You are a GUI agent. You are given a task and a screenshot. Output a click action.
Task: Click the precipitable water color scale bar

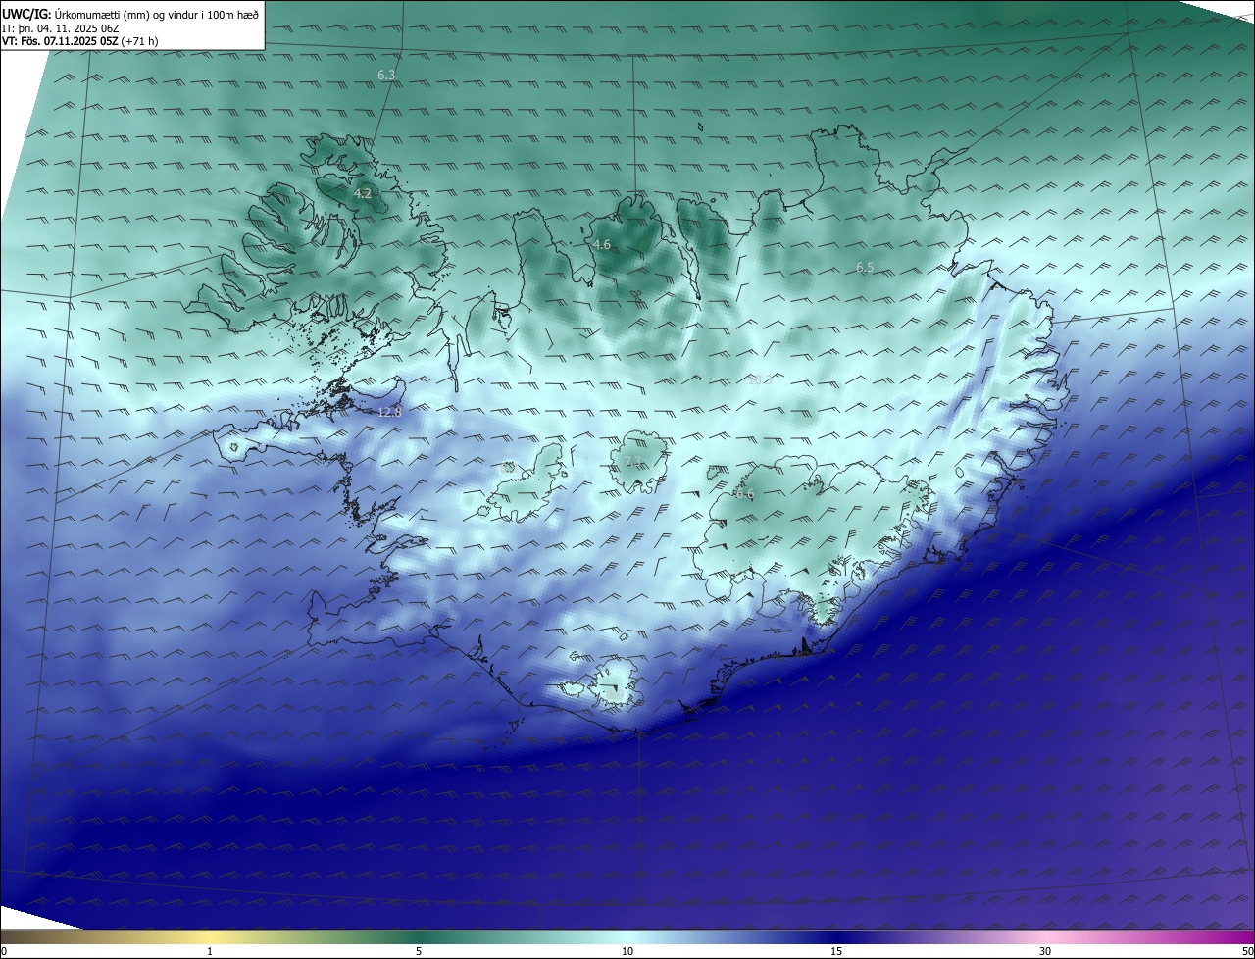tap(627, 936)
